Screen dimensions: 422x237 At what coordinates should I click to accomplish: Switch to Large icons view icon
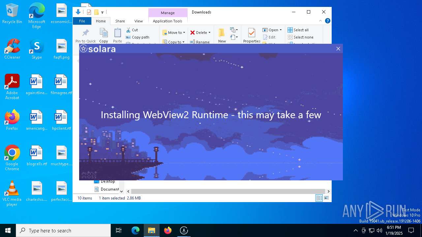326,198
